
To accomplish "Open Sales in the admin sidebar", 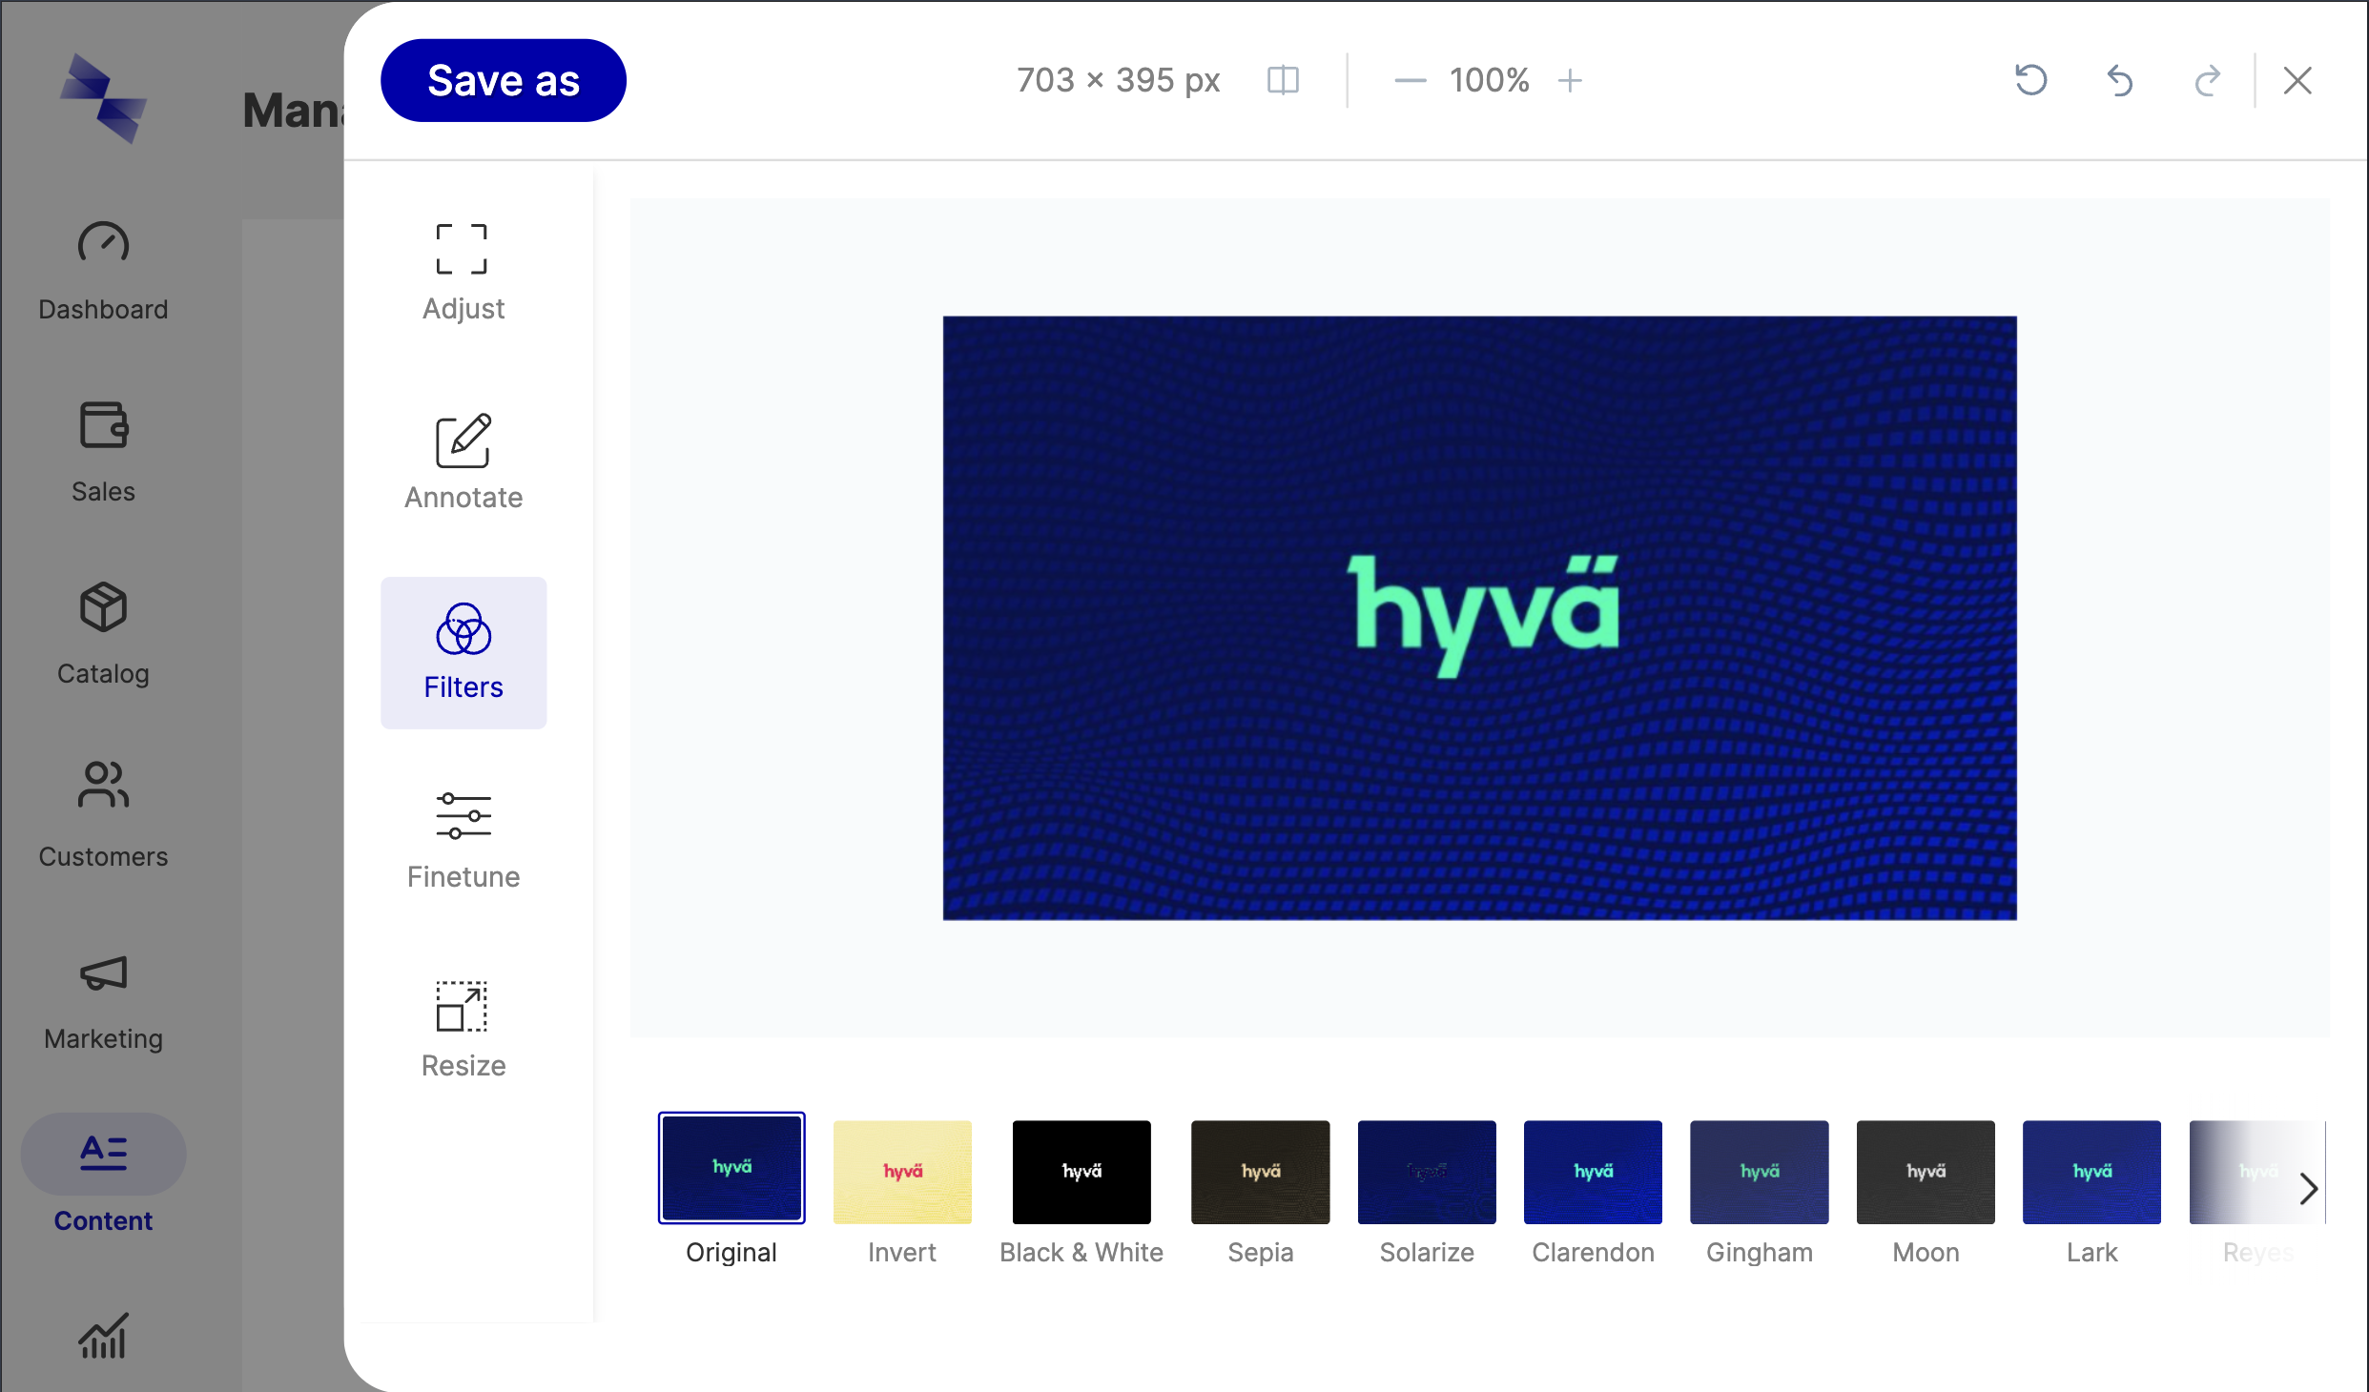I will (103, 453).
